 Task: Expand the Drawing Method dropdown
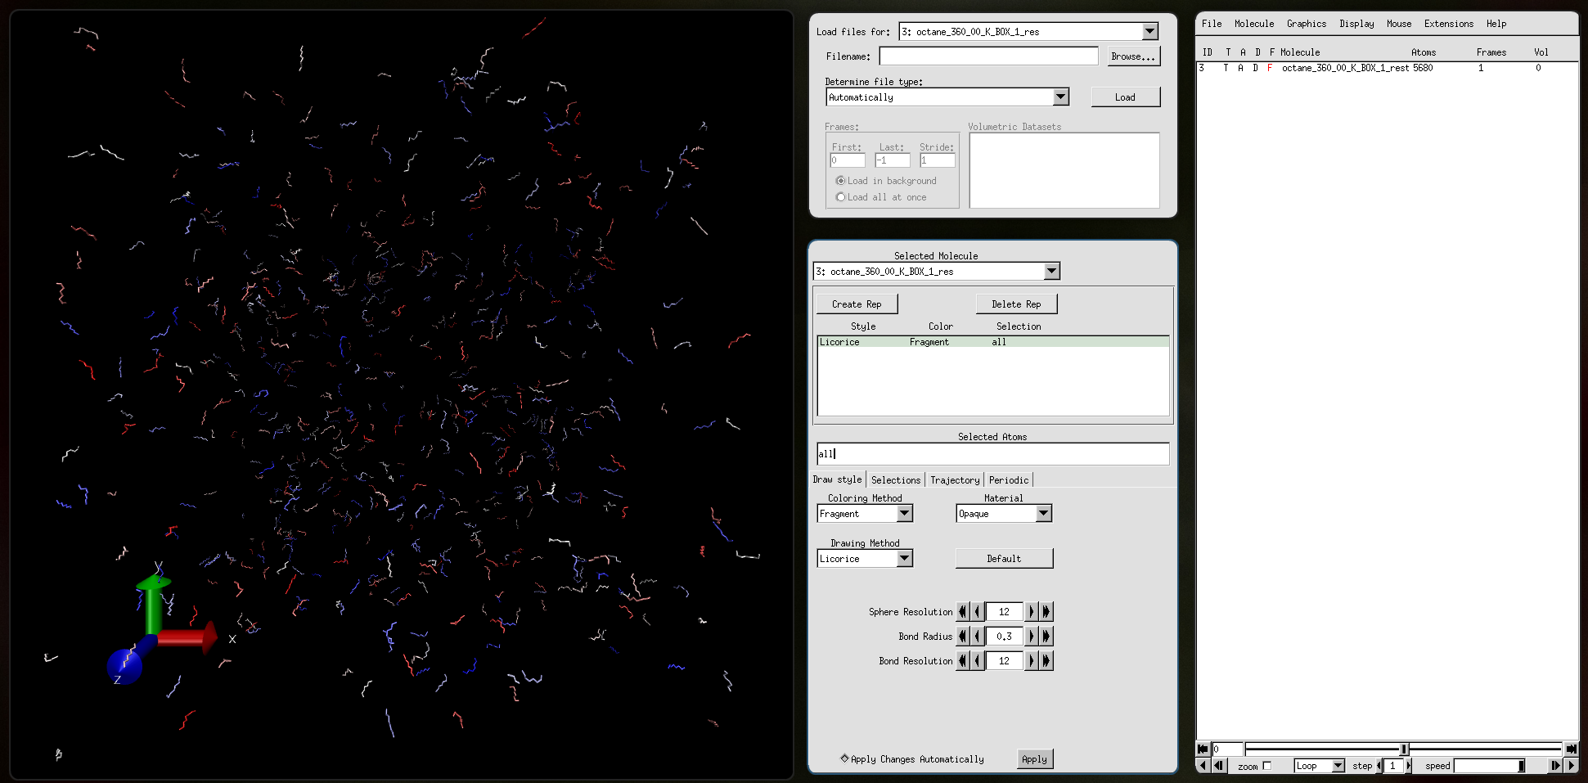click(x=904, y=559)
